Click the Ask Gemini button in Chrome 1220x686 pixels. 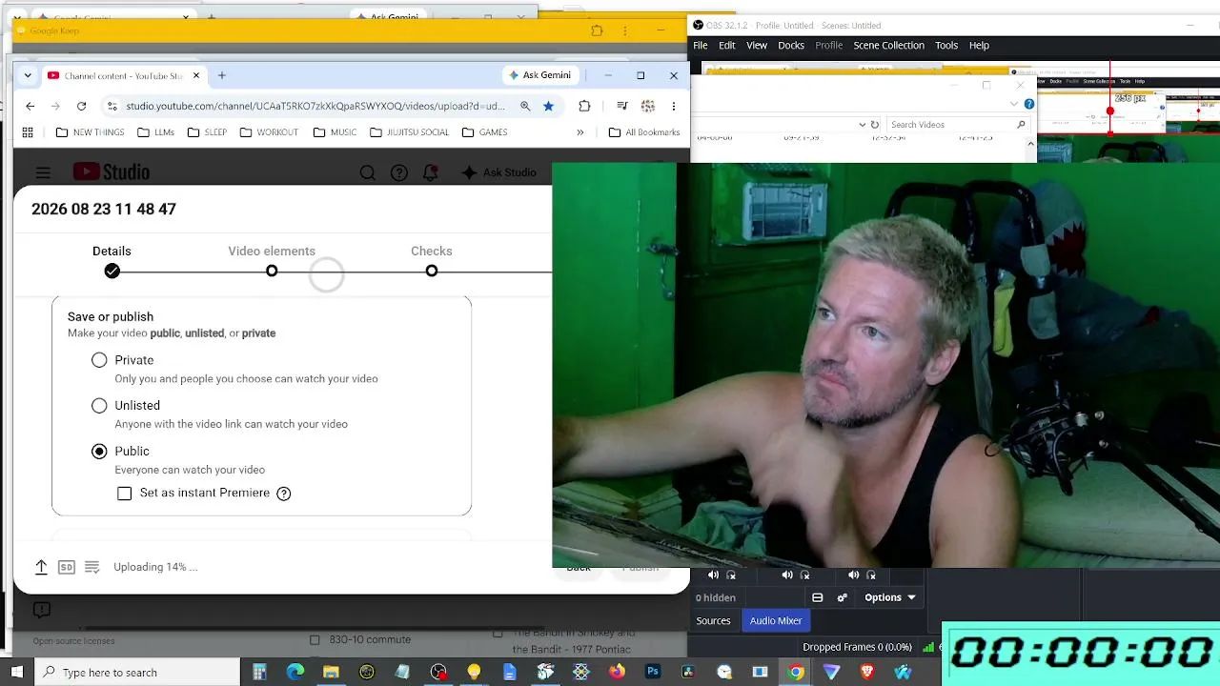(x=539, y=75)
